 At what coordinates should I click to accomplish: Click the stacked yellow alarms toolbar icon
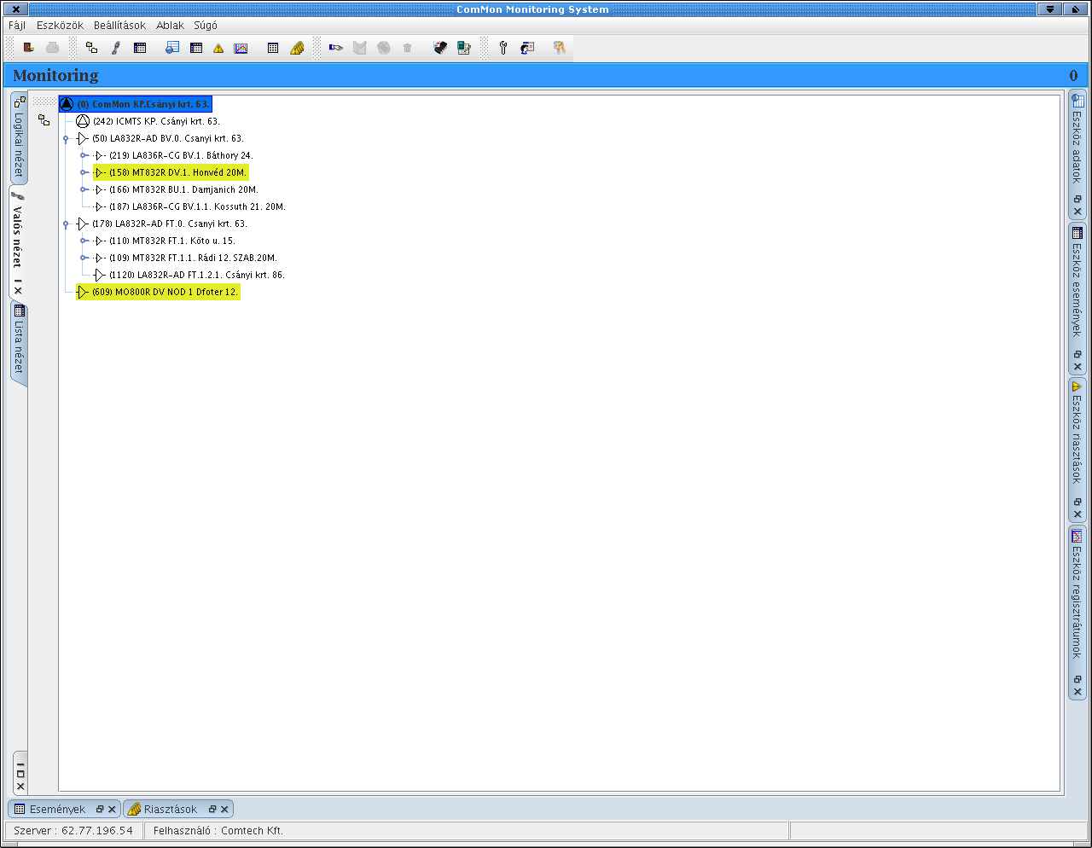pyautogui.click(x=297, y=48)
